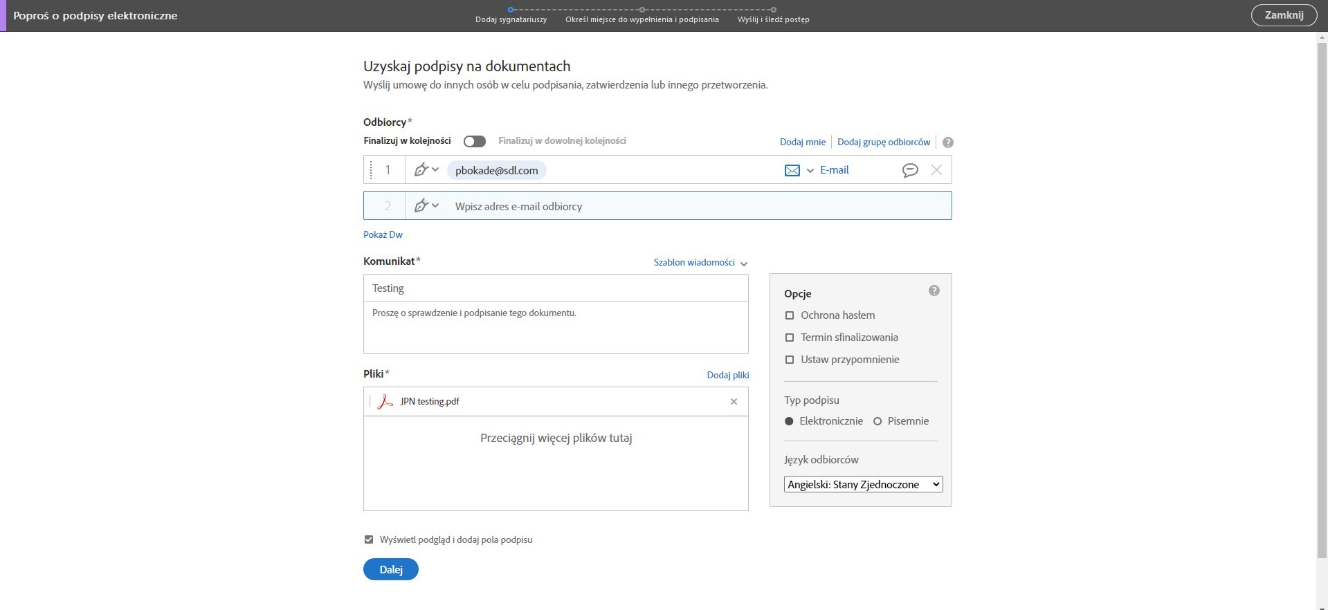
Task: Enable the Ochrona hasłem checkbox
Action: 790,315
